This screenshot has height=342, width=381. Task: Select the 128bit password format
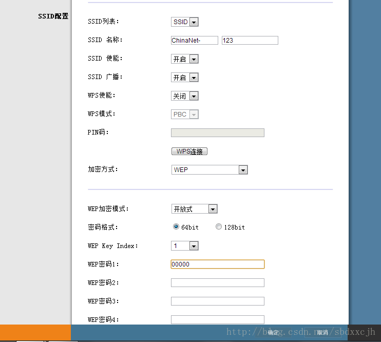(219, 226)
